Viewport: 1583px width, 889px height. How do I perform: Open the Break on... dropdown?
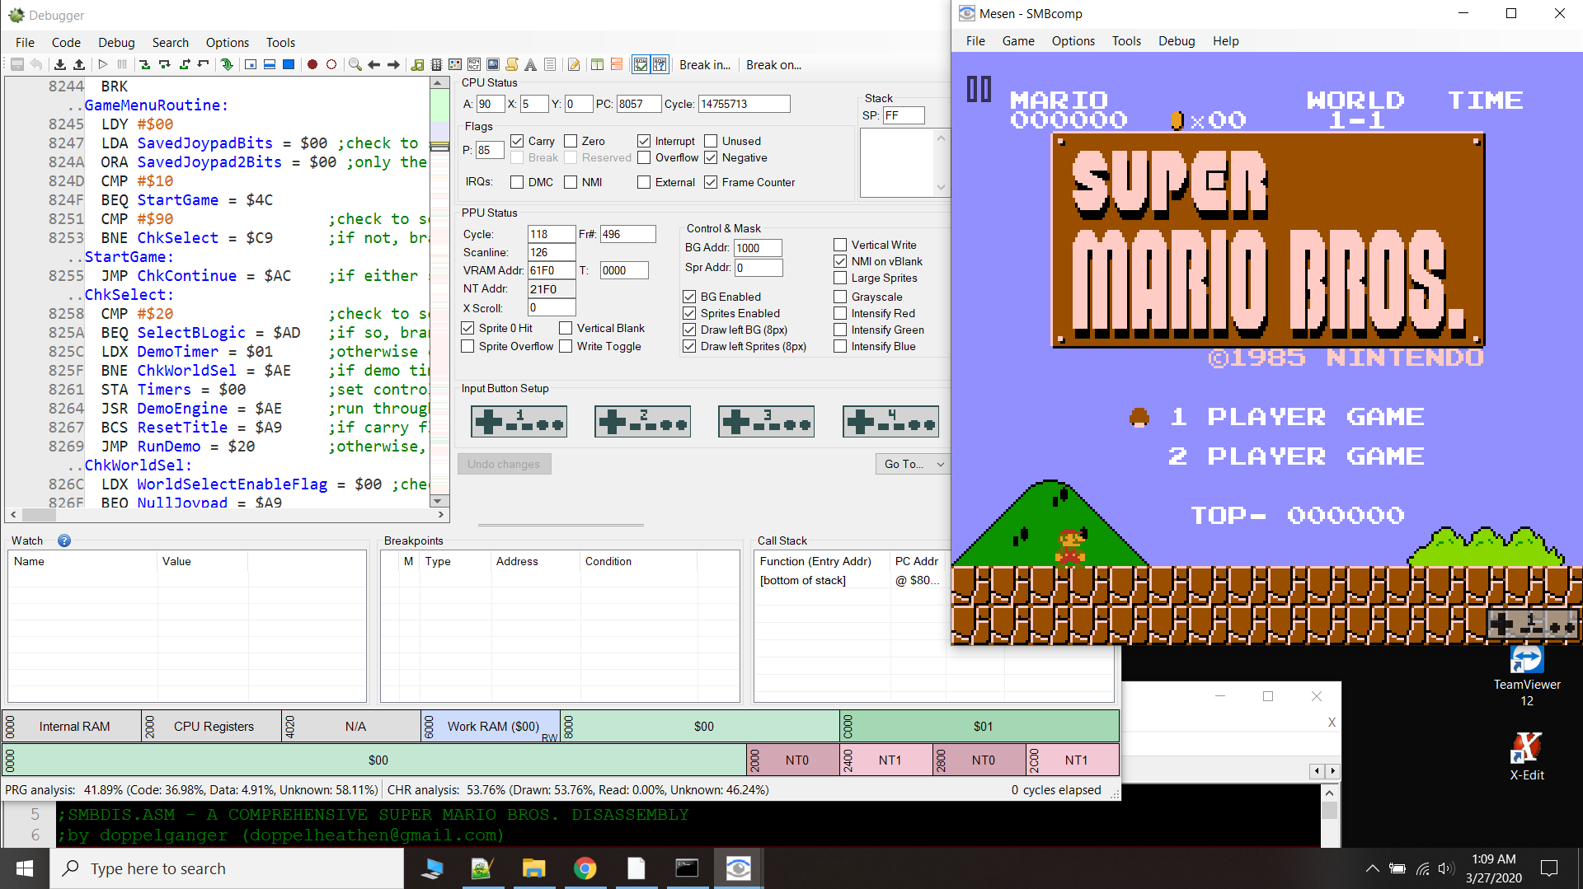coord(773,64)
